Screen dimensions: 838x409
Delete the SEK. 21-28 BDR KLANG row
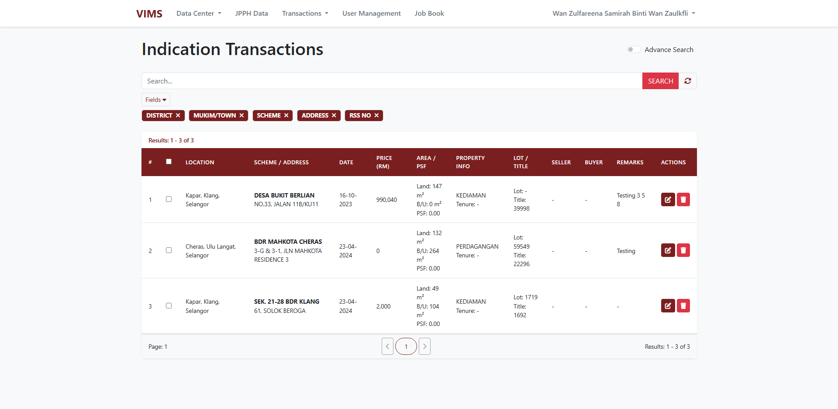(683, 306)
